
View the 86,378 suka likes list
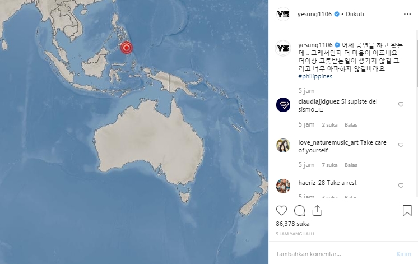tap(292, 224)
